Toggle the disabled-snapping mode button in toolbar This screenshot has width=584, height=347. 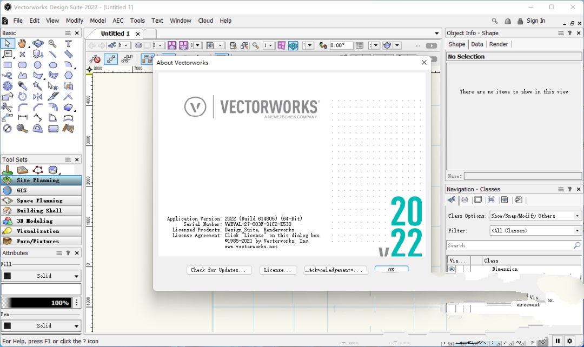[x=95, y=59]
